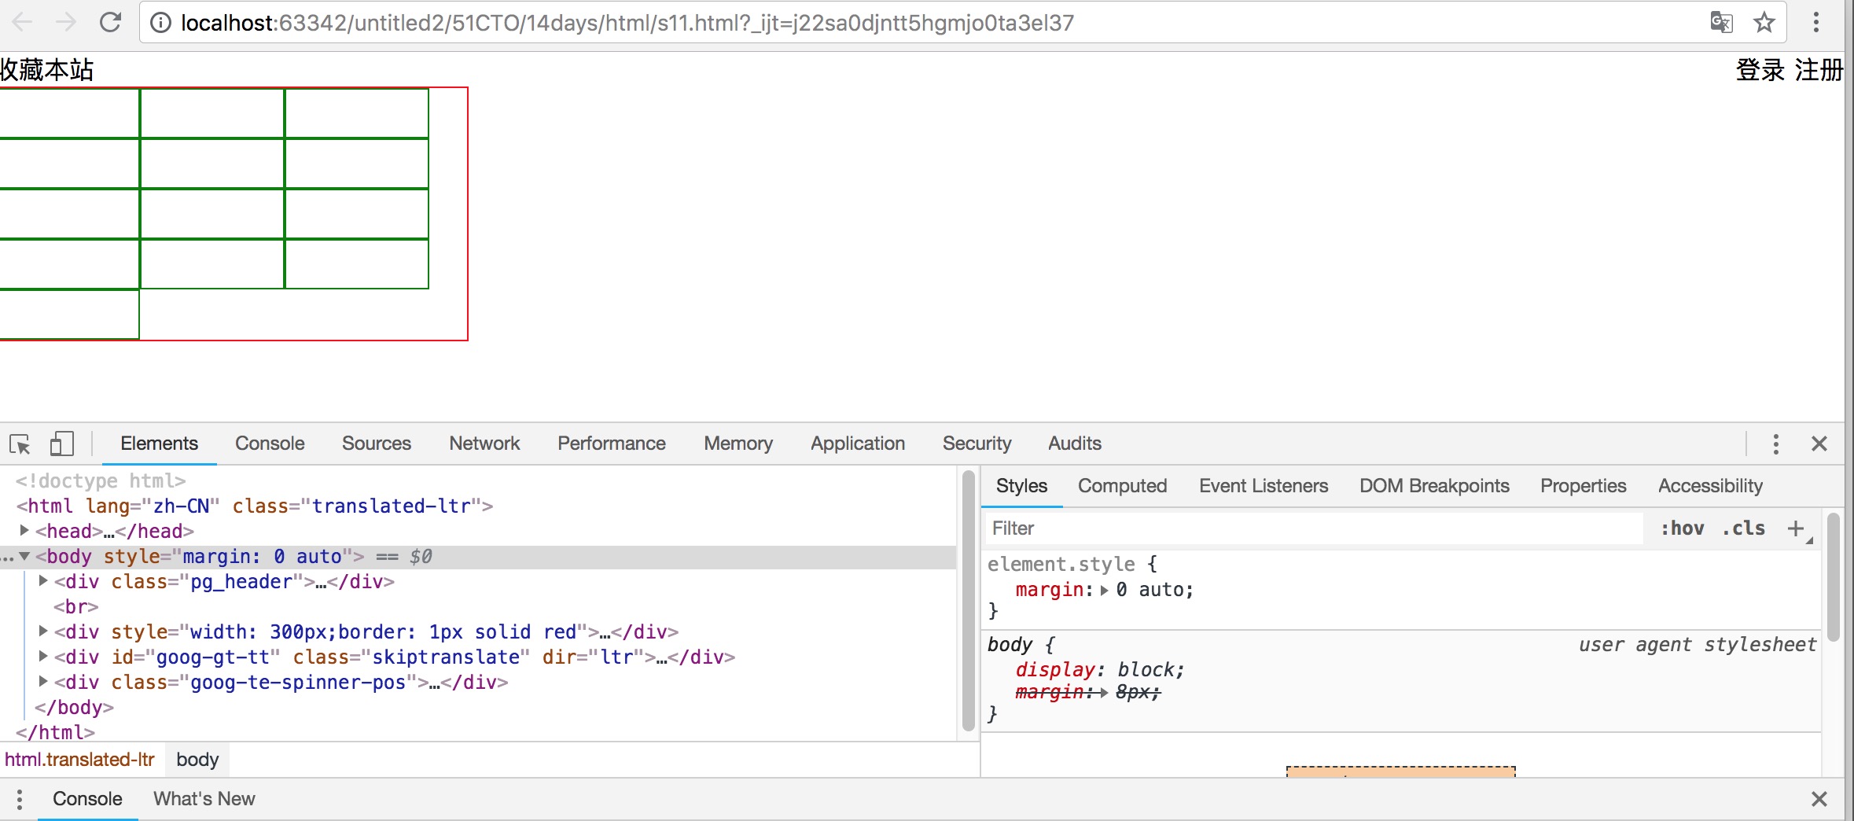Click the site information icon in address bar
Screen dimensions: 1854x821
(x=160, y=23)
